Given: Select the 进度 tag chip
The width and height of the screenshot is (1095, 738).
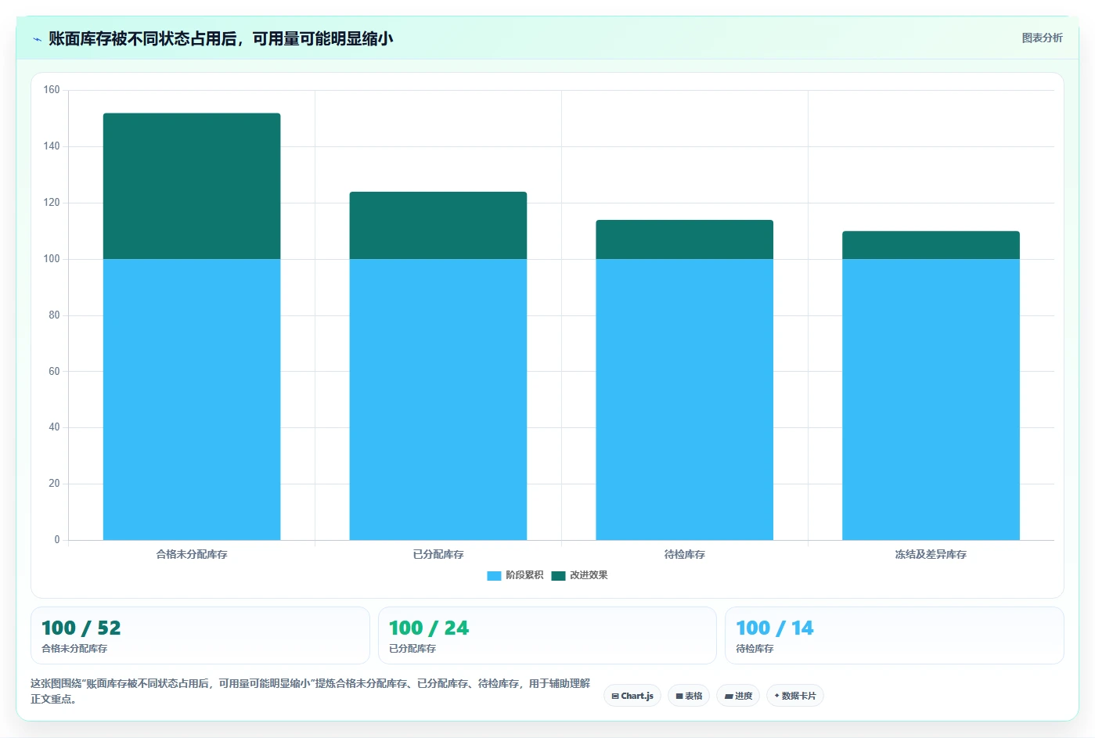Looking at the screenshot, I should pyautogui.click(x=738, y=696).
